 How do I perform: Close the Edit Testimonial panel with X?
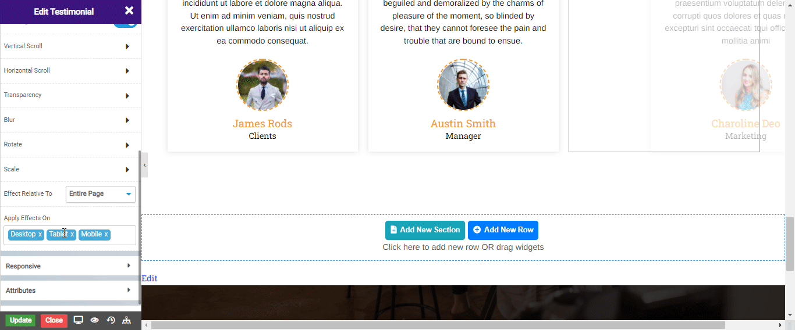click(129, 11)
